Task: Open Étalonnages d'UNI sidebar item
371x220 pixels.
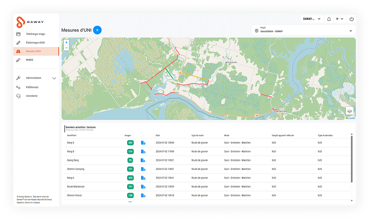Action: tap(35, 42)
